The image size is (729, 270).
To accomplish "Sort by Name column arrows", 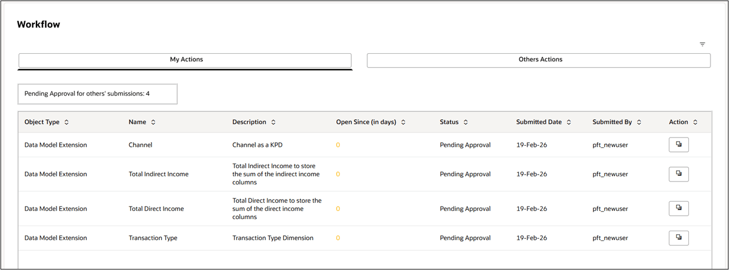I will tap(153, 123).
